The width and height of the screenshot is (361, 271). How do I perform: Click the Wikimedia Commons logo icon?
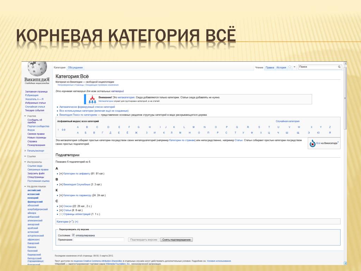[x=312, y=143]
